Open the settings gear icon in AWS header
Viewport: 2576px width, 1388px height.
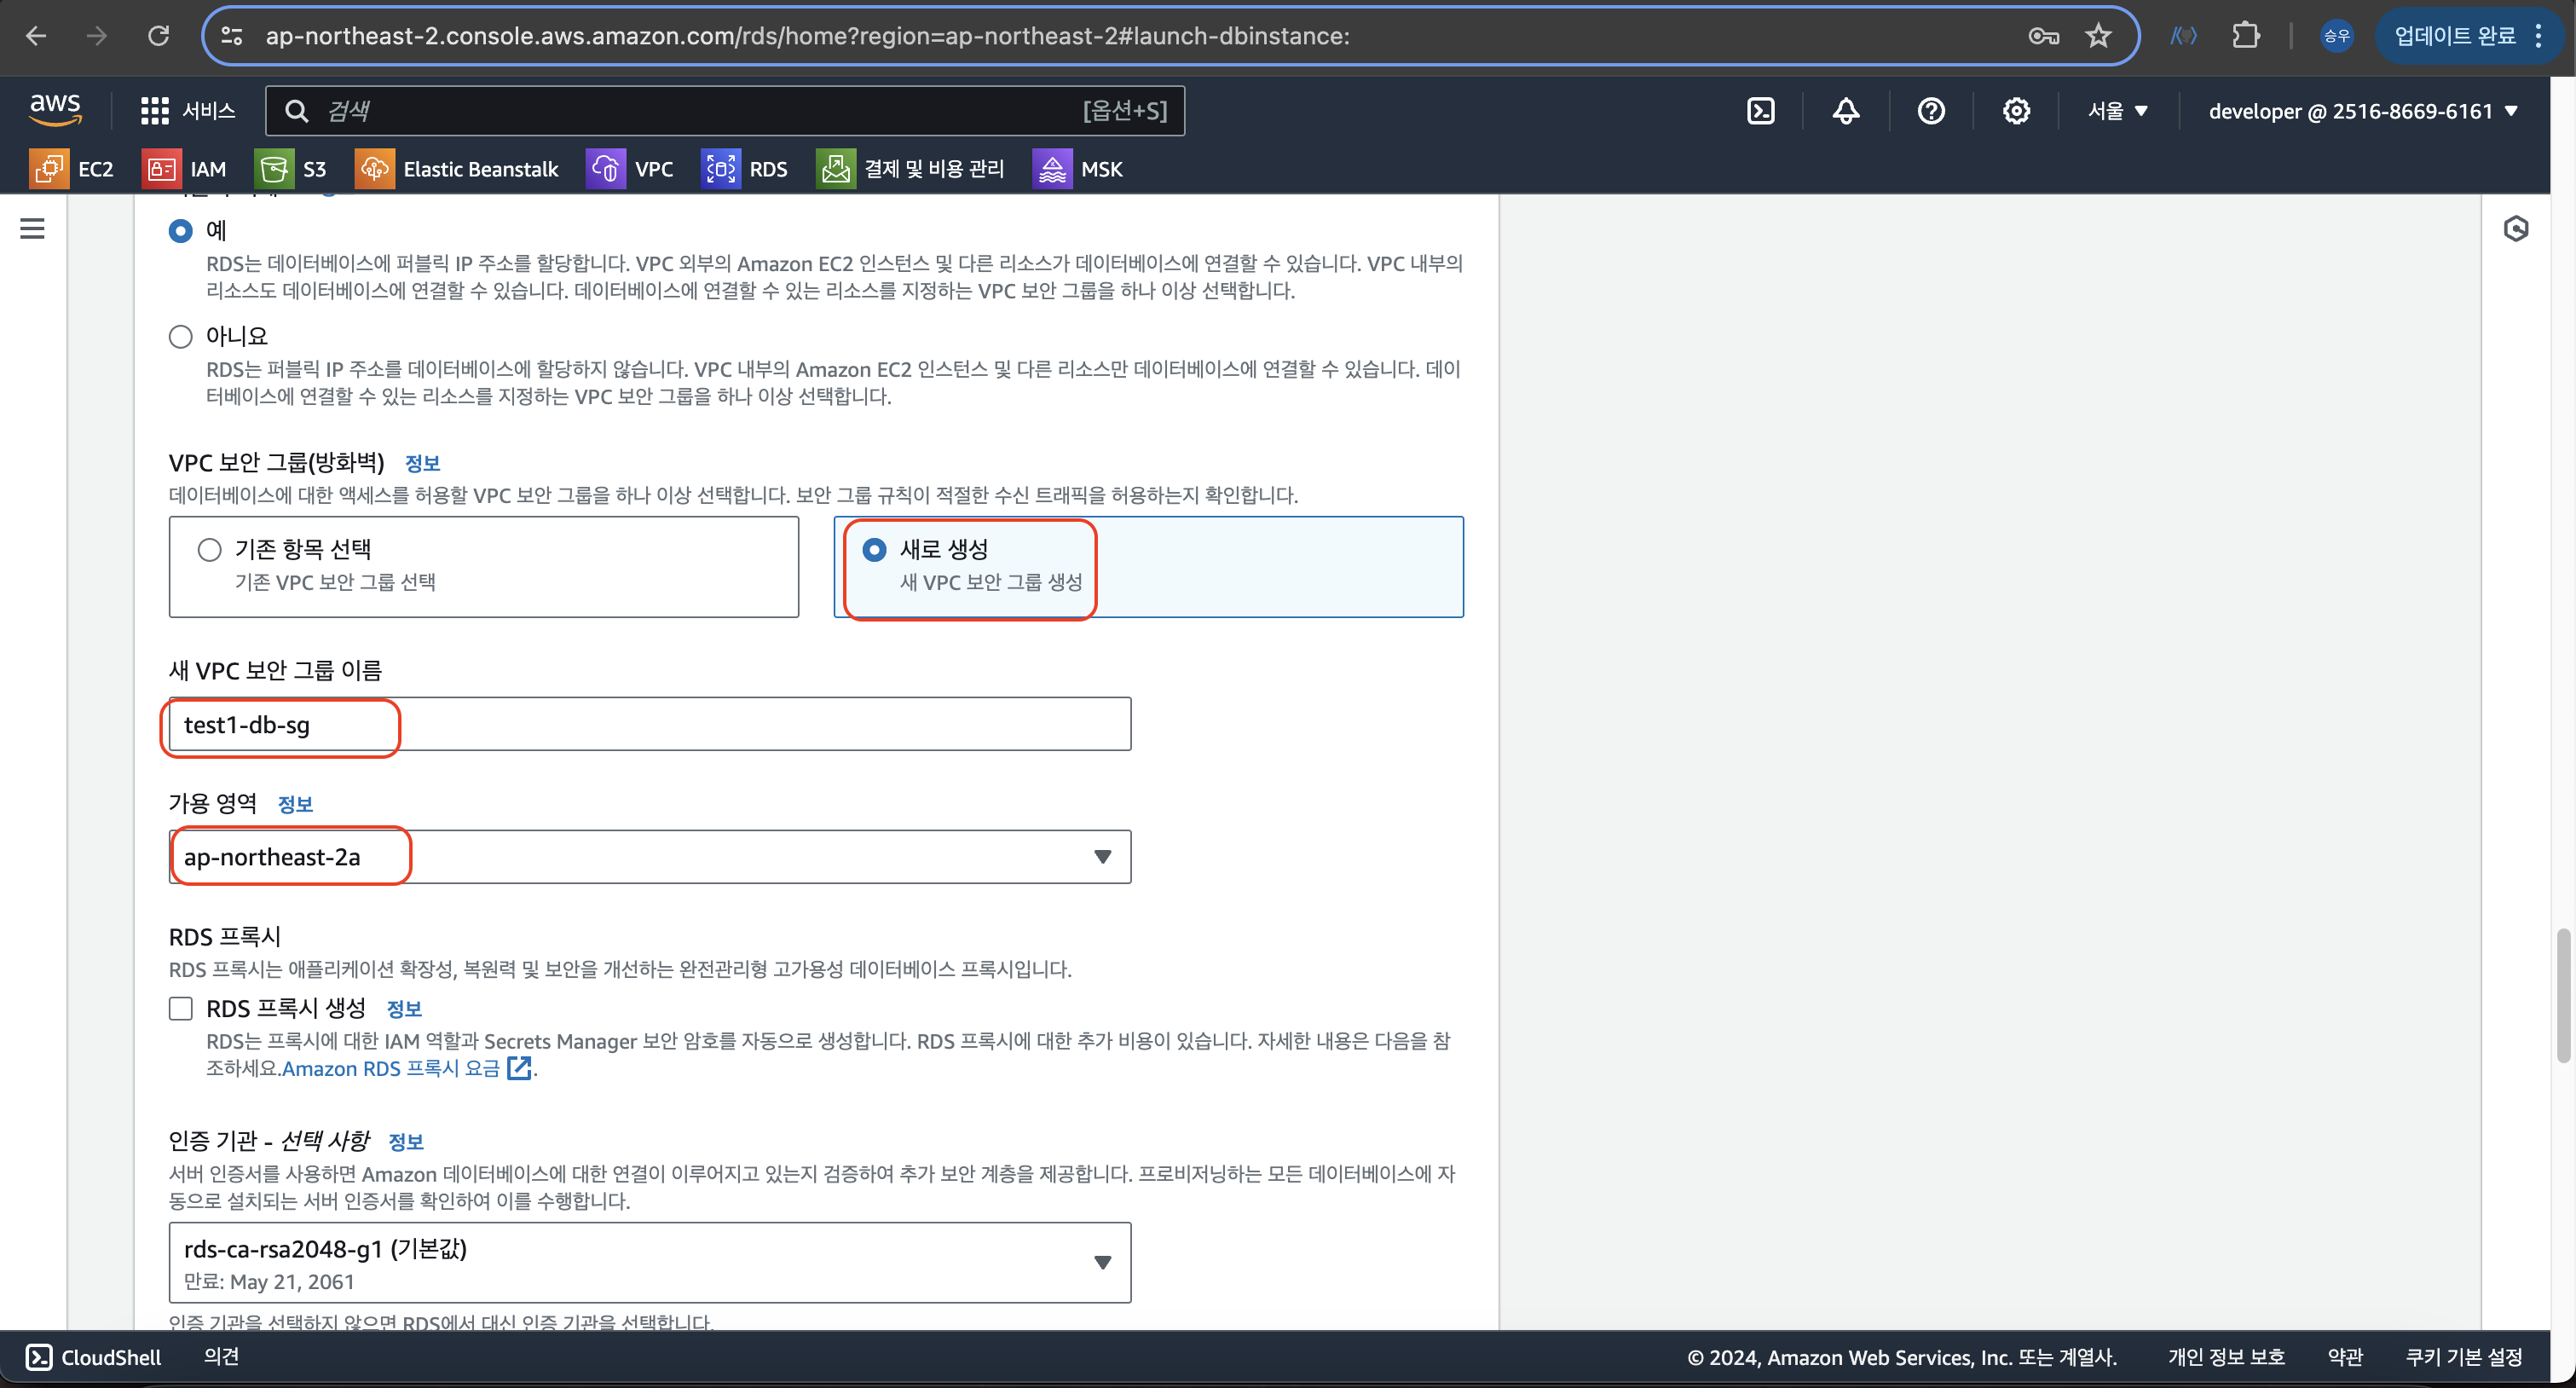[x=2016, y=111]
